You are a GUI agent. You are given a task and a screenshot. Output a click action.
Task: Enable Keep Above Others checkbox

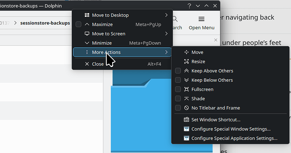178,71
